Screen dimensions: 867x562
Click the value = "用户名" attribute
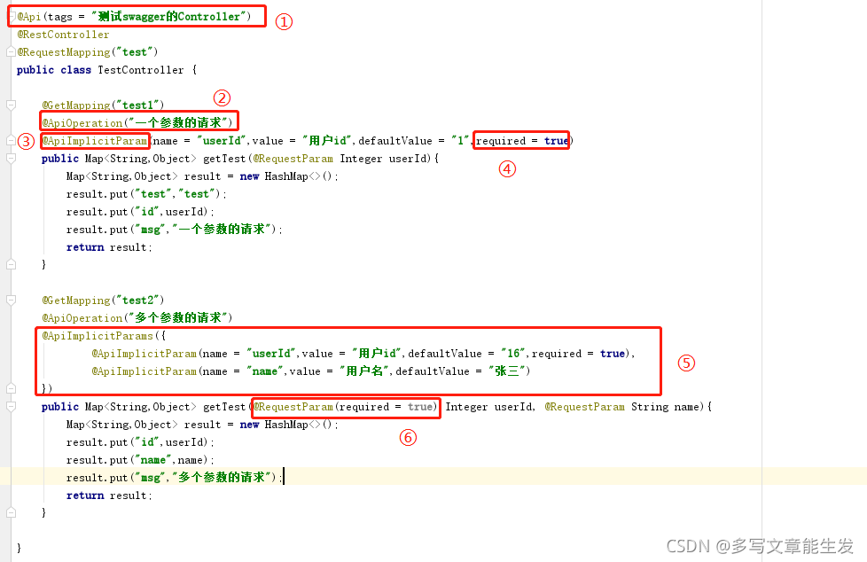click(337, 371)
